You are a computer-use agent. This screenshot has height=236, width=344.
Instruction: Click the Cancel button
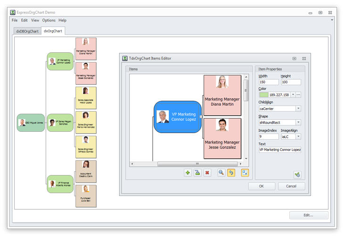click(291, 186)
